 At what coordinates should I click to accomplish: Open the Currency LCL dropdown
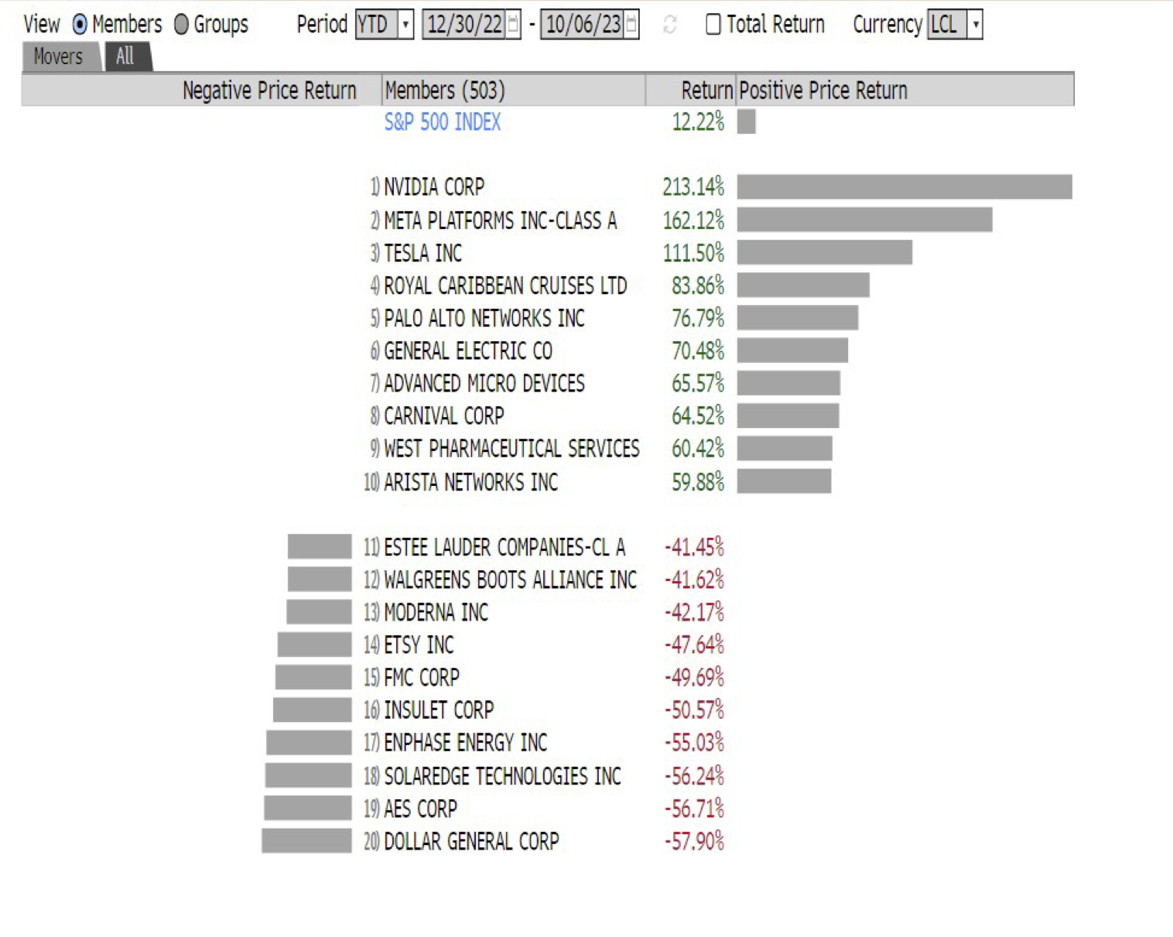(x=975, y=25)
